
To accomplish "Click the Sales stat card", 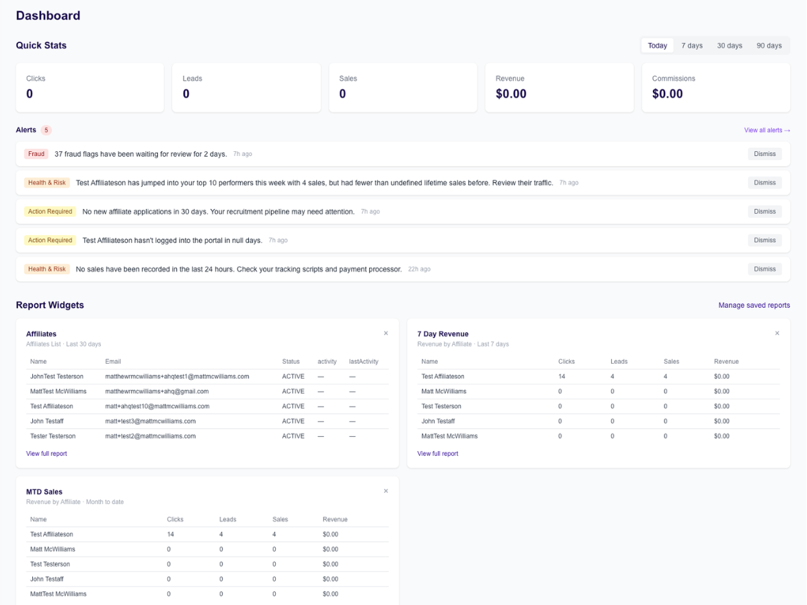I will (x=403, y=87).
